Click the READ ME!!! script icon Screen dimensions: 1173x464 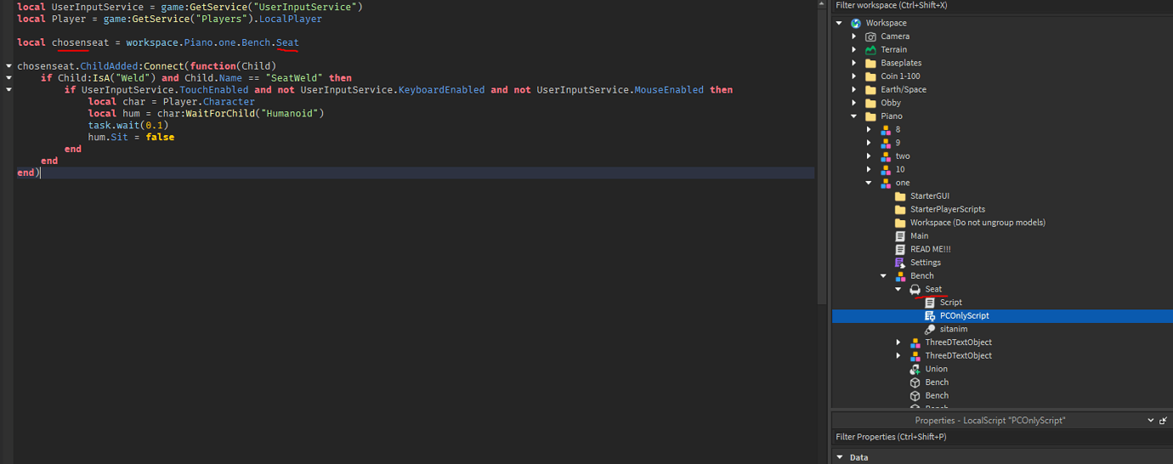[900, 250]
